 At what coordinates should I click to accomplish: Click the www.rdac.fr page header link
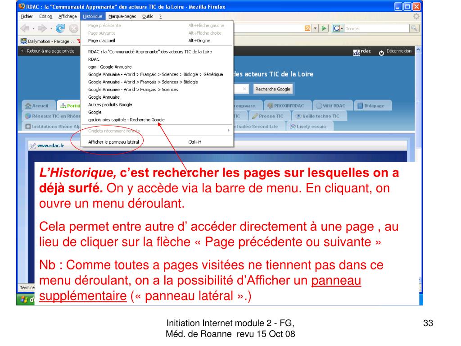pos(50,146)
